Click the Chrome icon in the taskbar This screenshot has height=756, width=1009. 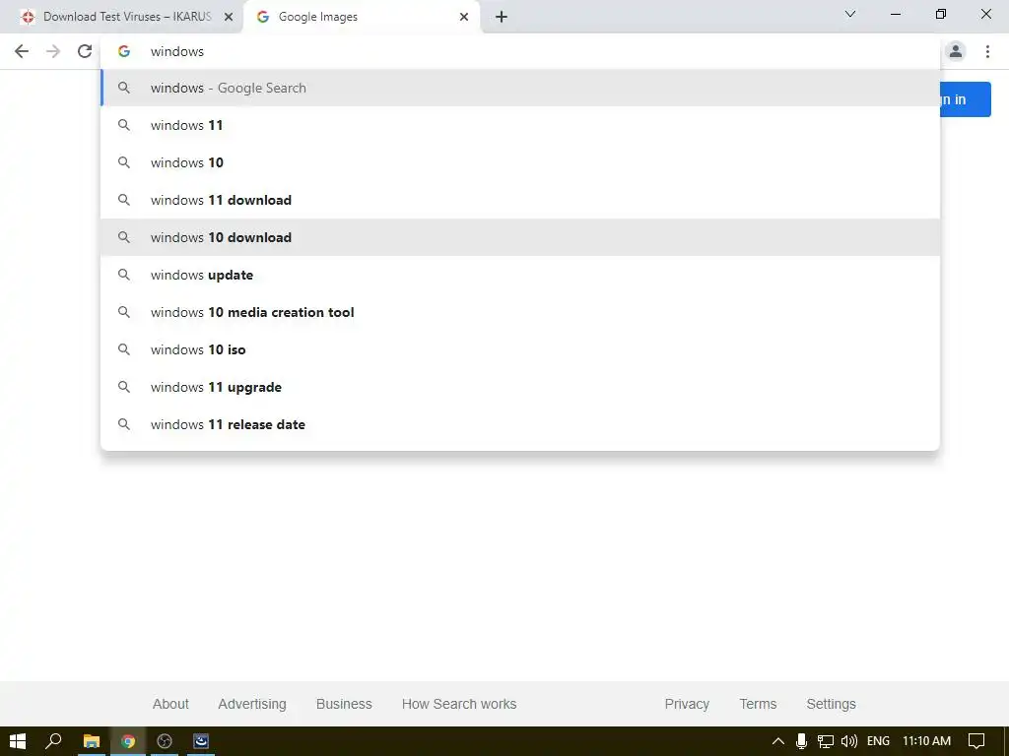click(x=128, y=741)
